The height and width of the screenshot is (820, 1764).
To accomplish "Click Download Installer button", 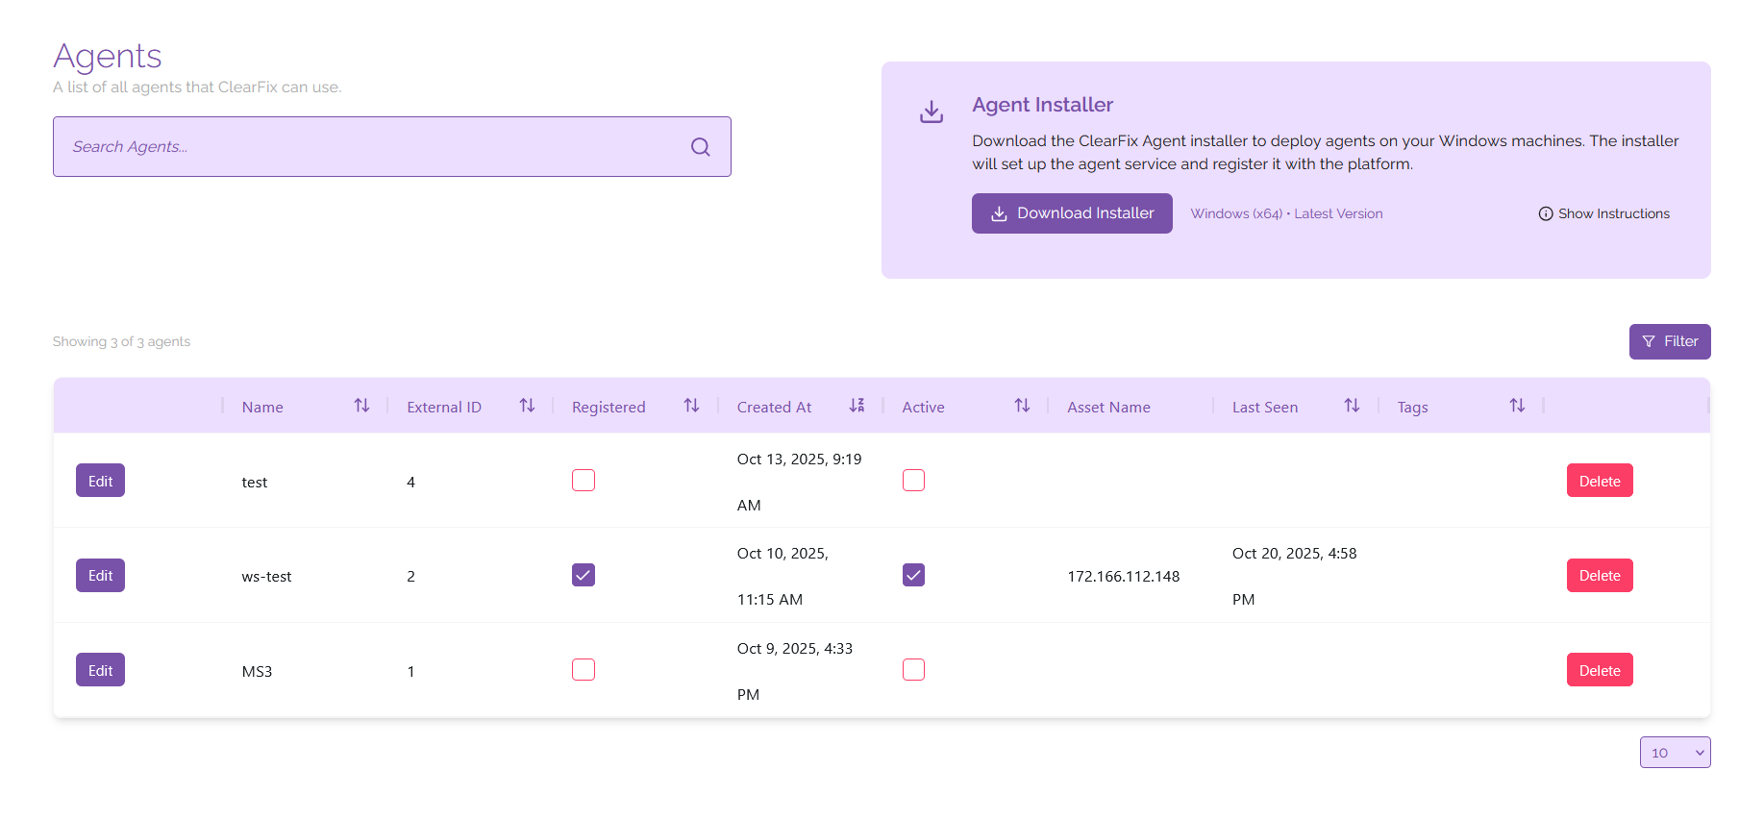I will click(x=1072, y=213).
